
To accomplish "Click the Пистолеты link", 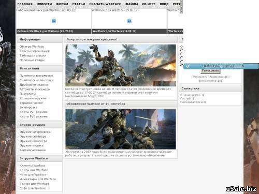I will click(x=27, y=94).
